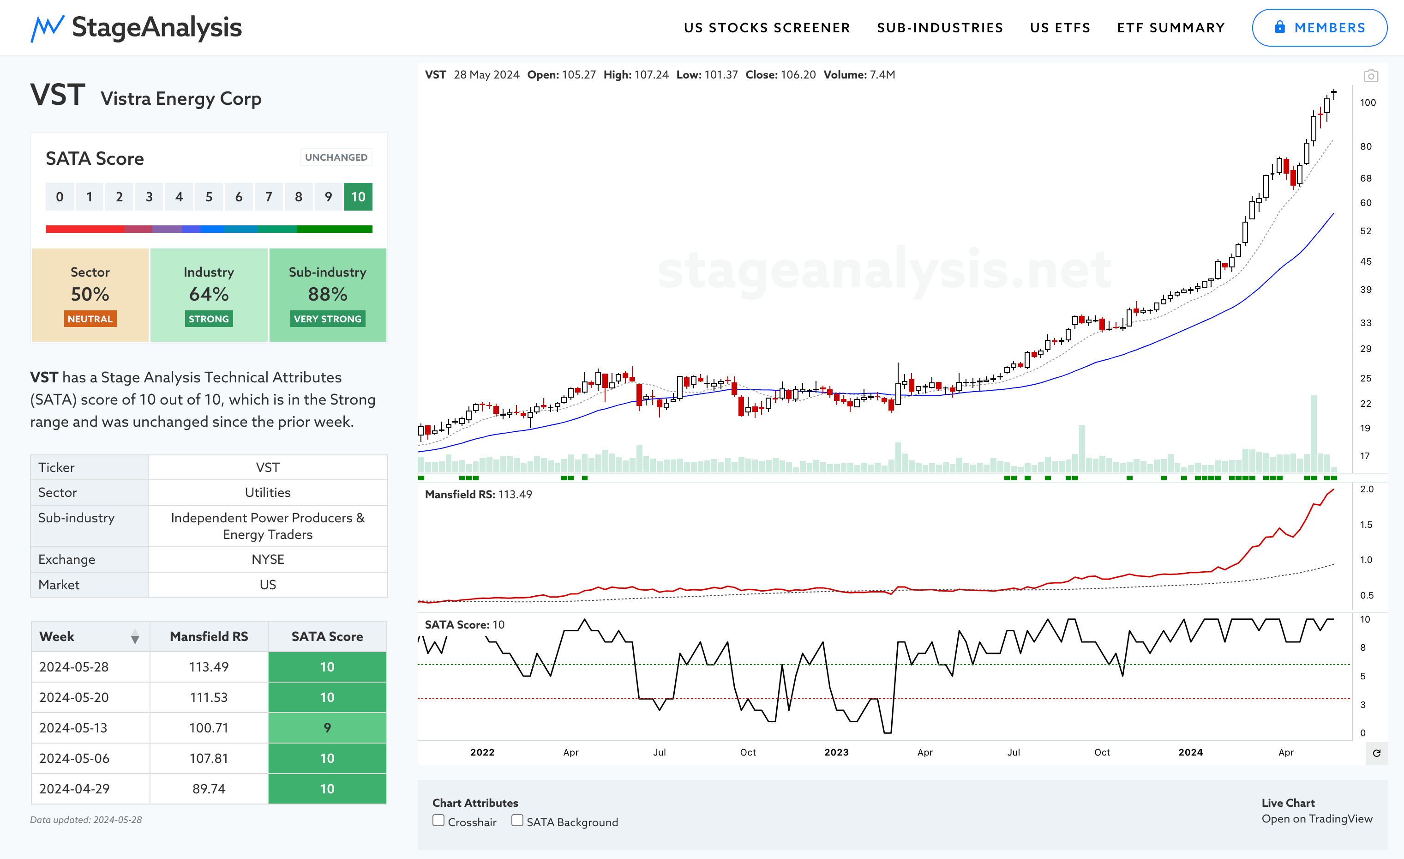Click Independent Power Producers sub-industry cell
Viewport: 1404px width, 859px height.
click(x=268, y=526)
